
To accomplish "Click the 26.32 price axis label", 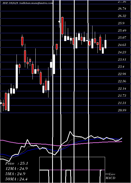I will click(x=122, y=16).
